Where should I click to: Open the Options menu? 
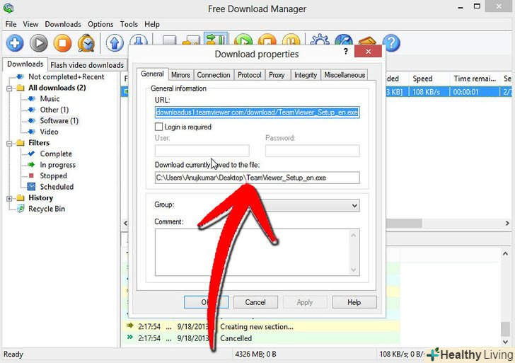click(100, 24)
